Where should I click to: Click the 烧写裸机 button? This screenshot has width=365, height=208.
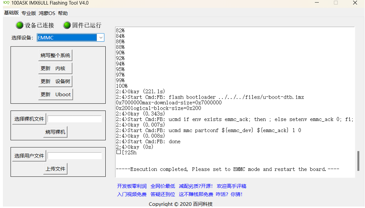click(x=56, y=132)
